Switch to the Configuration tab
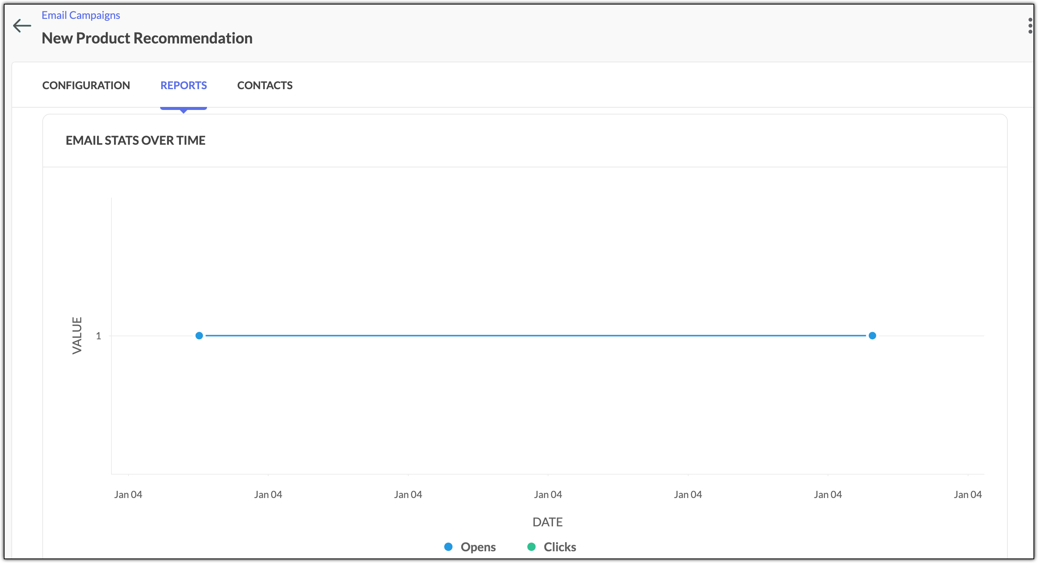The height and width of the screenshot is (563, 1038). tap(86, 85)
